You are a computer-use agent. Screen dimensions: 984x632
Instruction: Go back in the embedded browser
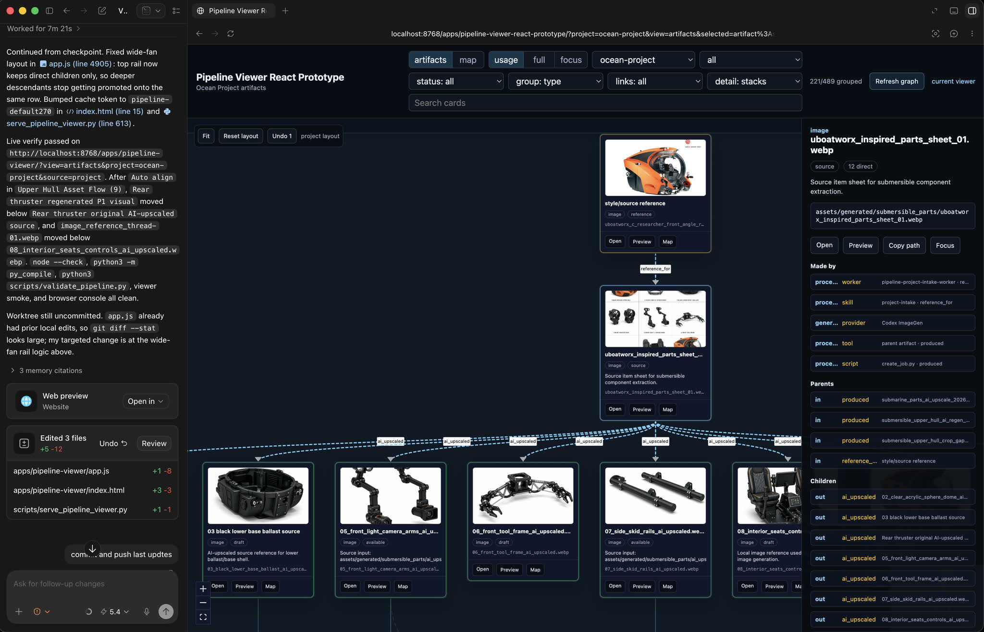[199, 34]
